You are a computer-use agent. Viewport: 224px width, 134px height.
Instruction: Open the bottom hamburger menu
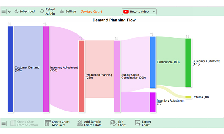pyautogui.click(x=3, y=123)
